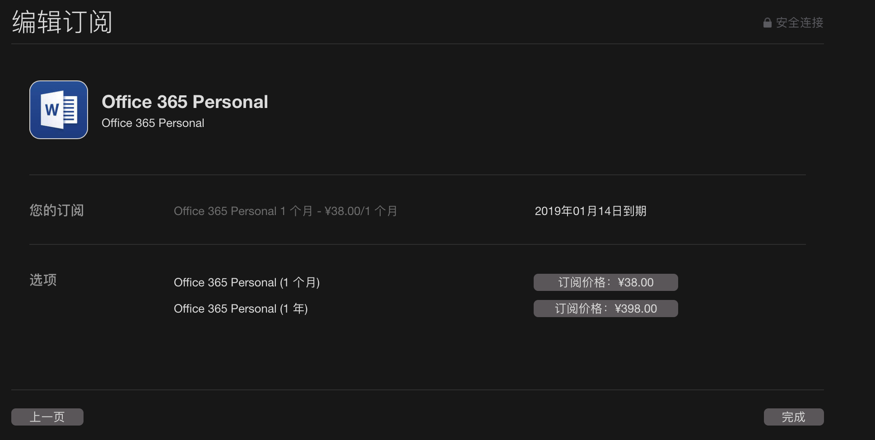Click the divider line above the 完成 button
875x440 pixels.
418,390
